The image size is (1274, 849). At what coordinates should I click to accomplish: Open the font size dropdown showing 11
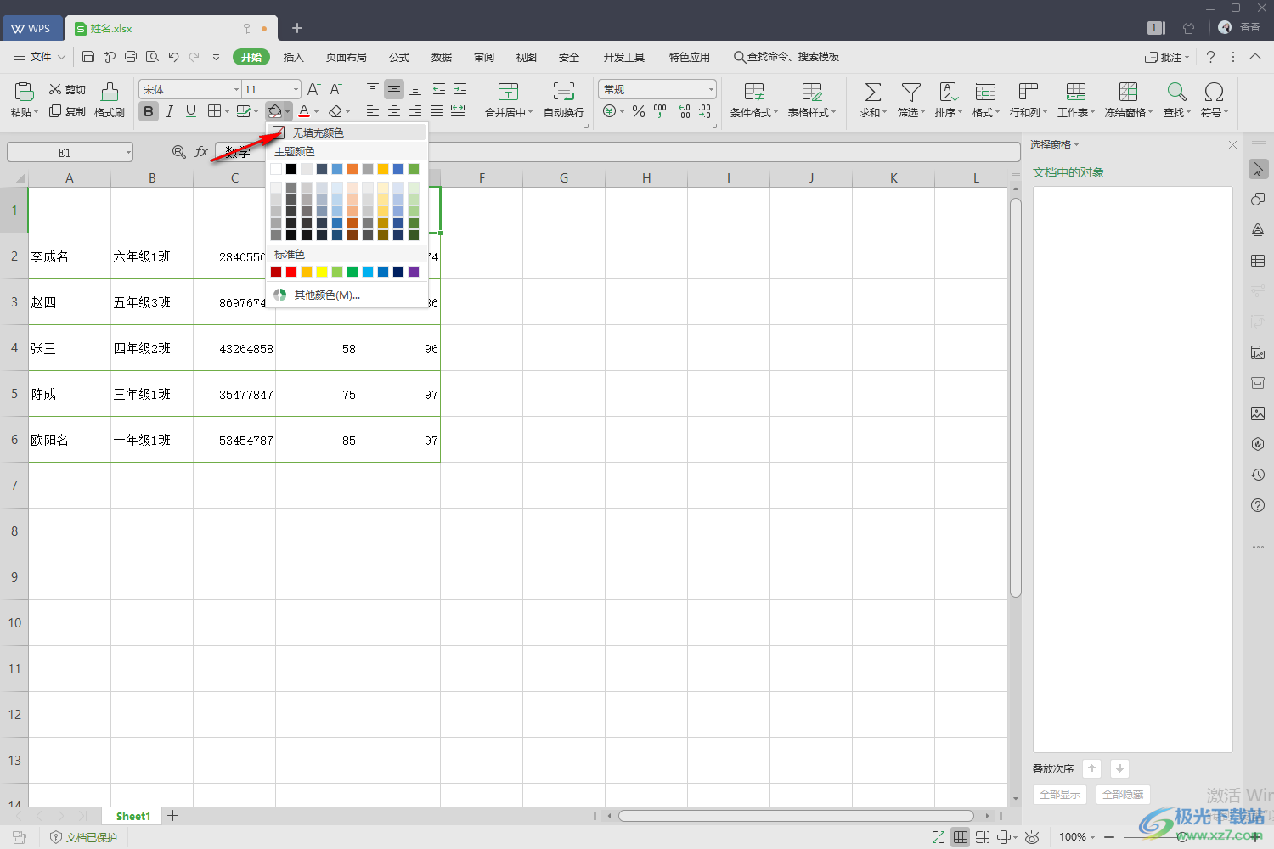pyautogui.click(x=296, y=89)
